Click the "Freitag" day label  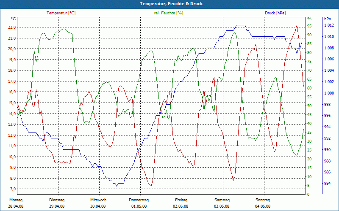[x=181, y=200]
